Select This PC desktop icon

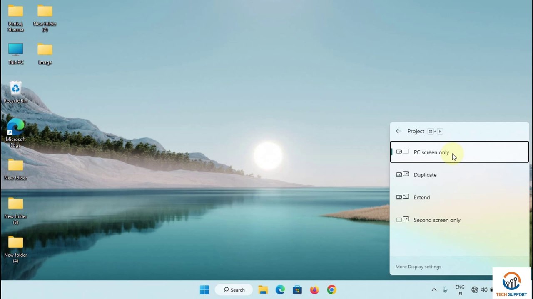[16, 54]
